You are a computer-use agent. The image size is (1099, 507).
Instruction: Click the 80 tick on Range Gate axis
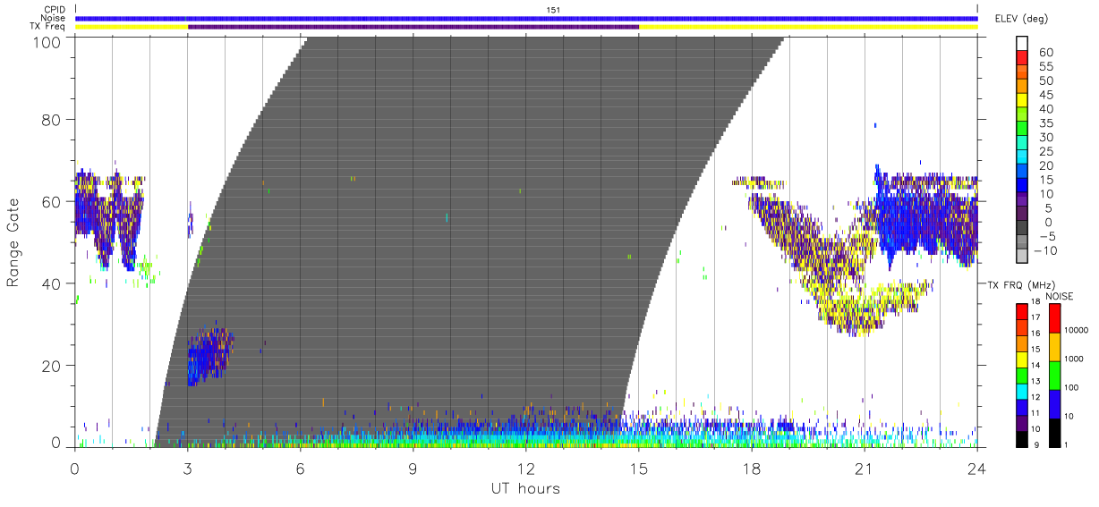[53, 119]
